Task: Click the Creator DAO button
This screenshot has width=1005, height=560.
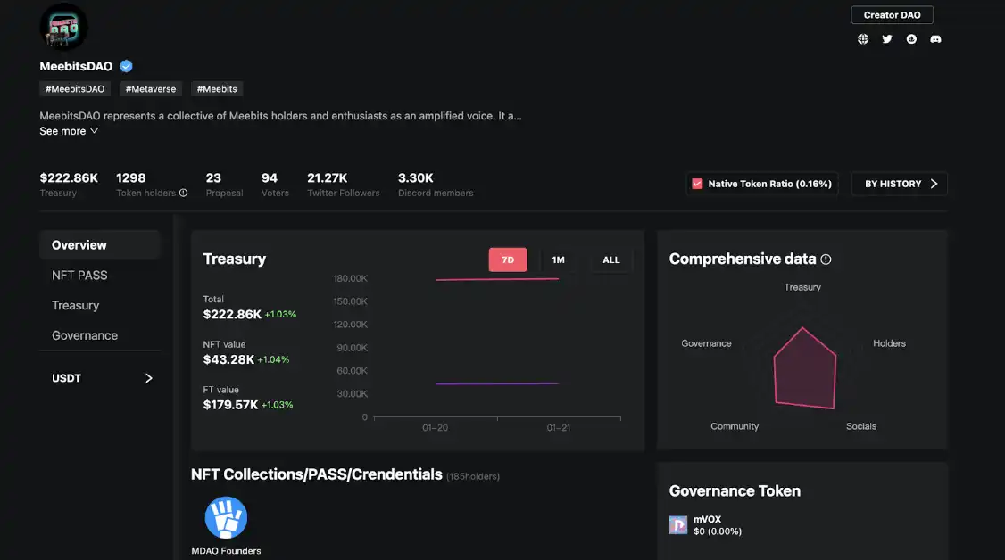Action: [893, 15]
